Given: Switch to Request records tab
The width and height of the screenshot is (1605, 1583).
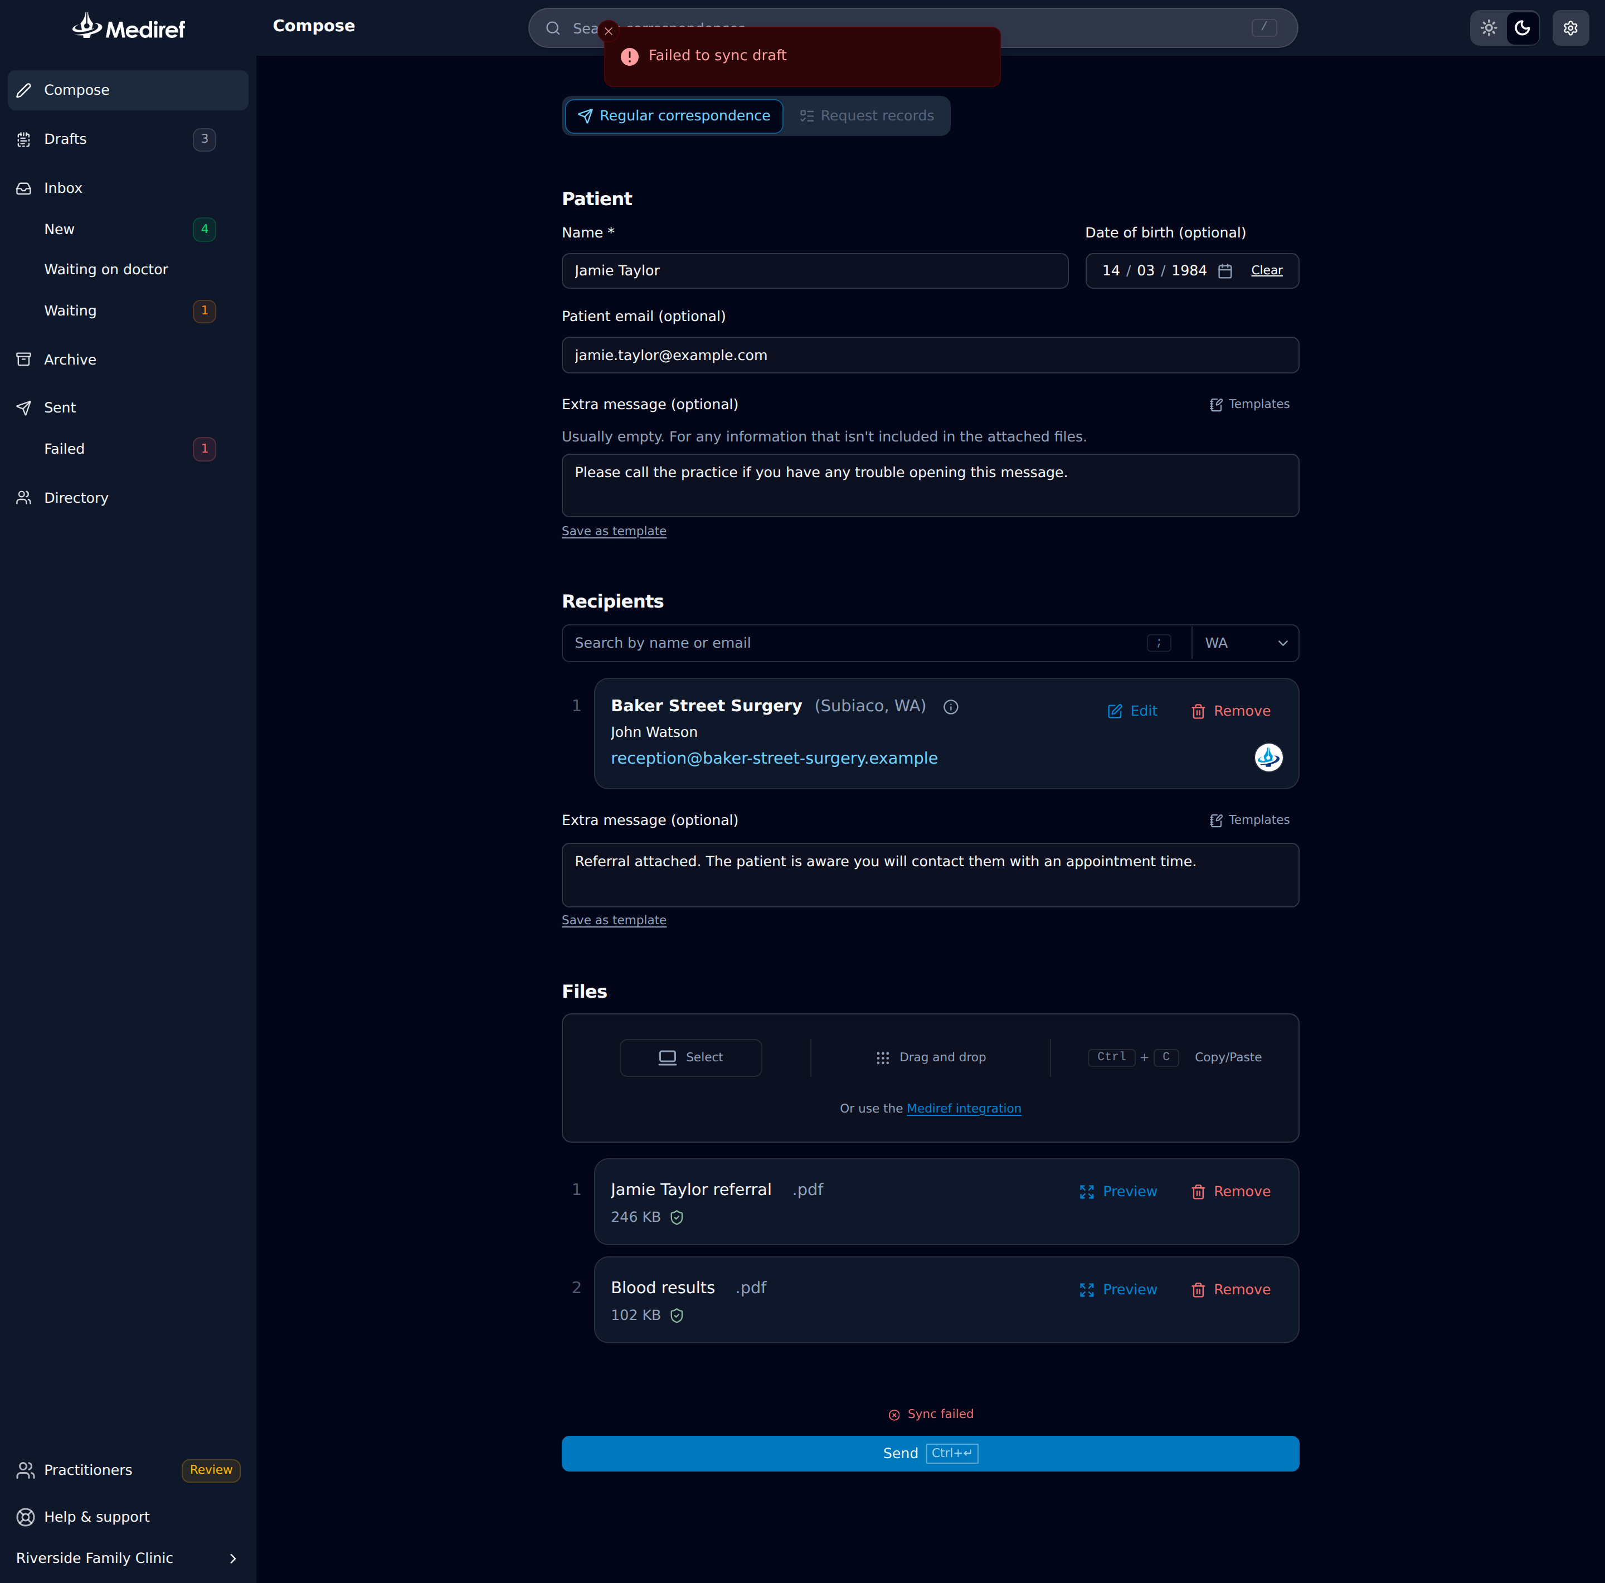Looking at the screenshot, I should pyautogui.click(x=867, y=116).
